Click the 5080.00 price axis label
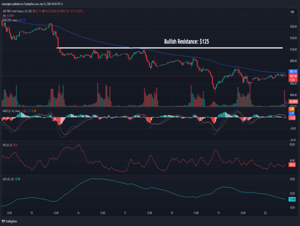 click(x=293, y=60)
